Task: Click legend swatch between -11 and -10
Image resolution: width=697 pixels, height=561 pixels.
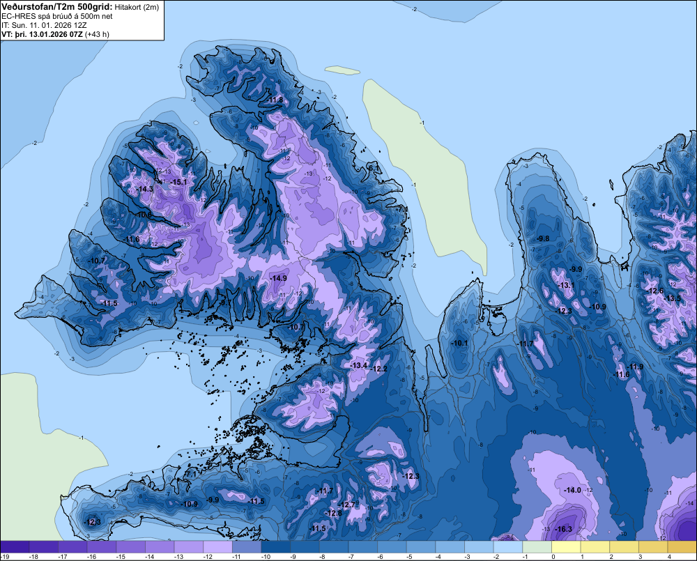Action: point(247,546)
